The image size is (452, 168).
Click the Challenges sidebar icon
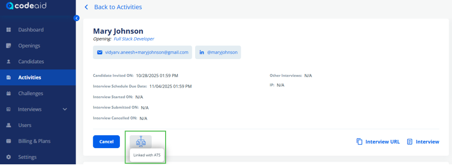[x=9, y=93]
